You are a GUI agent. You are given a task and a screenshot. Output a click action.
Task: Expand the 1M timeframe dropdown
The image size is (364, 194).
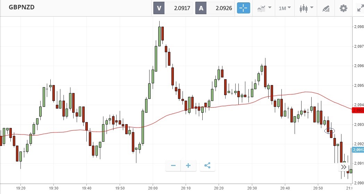point(285,8)
